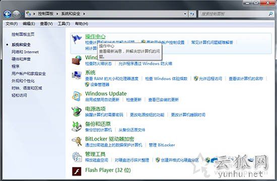The image size is (277, 181).
Task: Go to 控制面板主页 in sidebar
Action: [x=23, y=34]
